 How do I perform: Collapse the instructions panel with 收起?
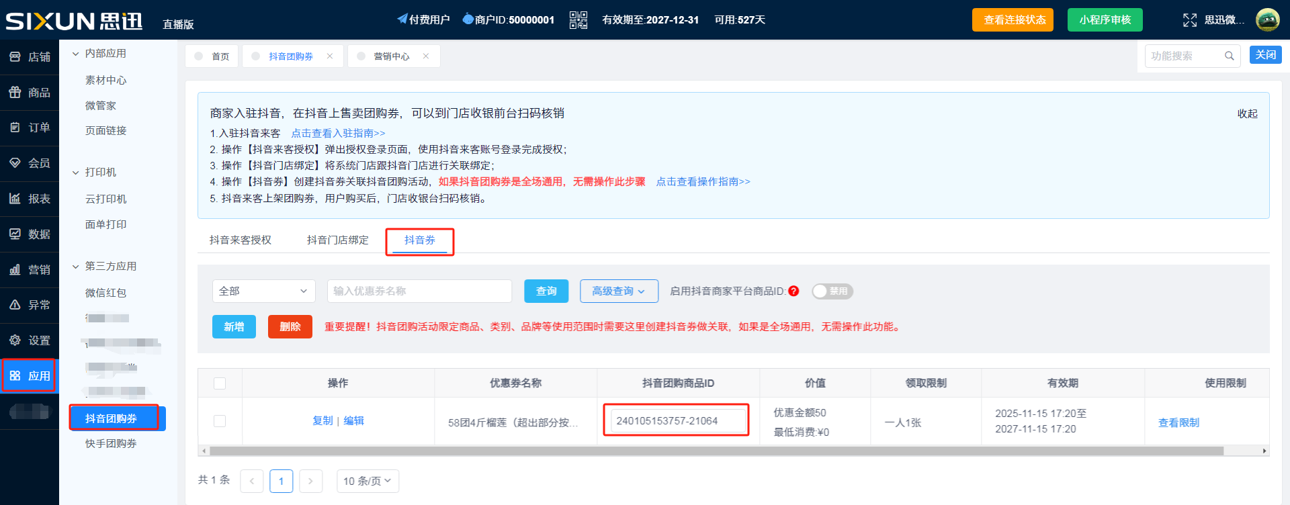pos(1248,114)
